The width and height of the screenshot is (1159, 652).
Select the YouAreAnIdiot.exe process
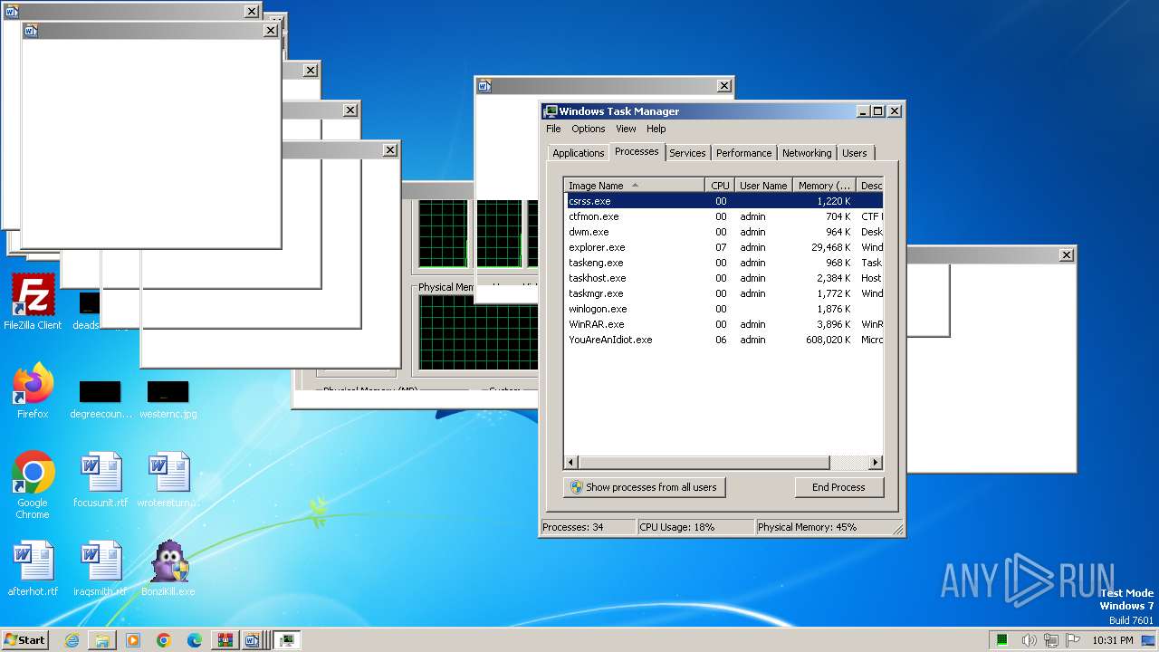[723, 340]
